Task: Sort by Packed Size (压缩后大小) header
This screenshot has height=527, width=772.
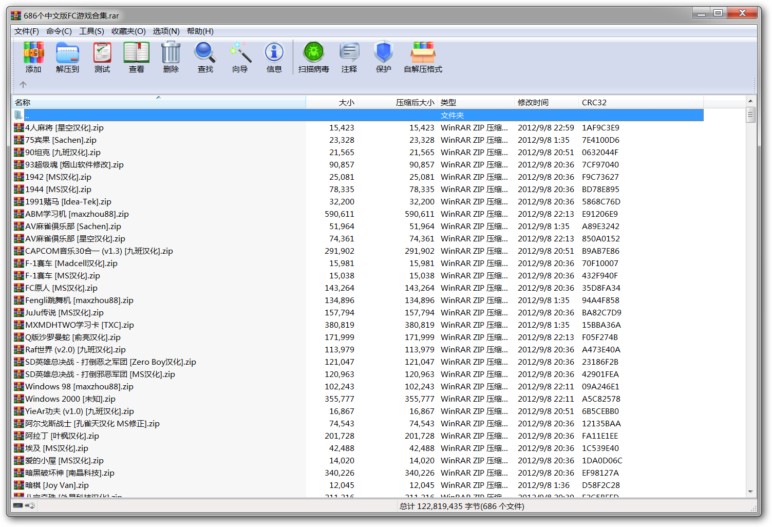Action: click(397, 102)
